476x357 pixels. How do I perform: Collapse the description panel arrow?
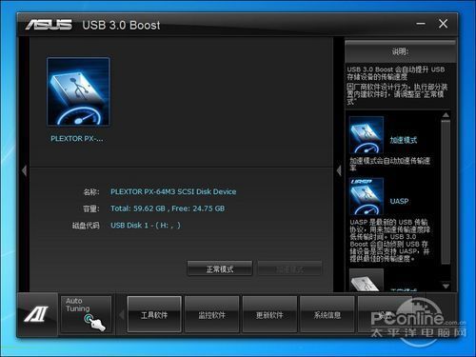pyautogui.click(x=339, y=170)
